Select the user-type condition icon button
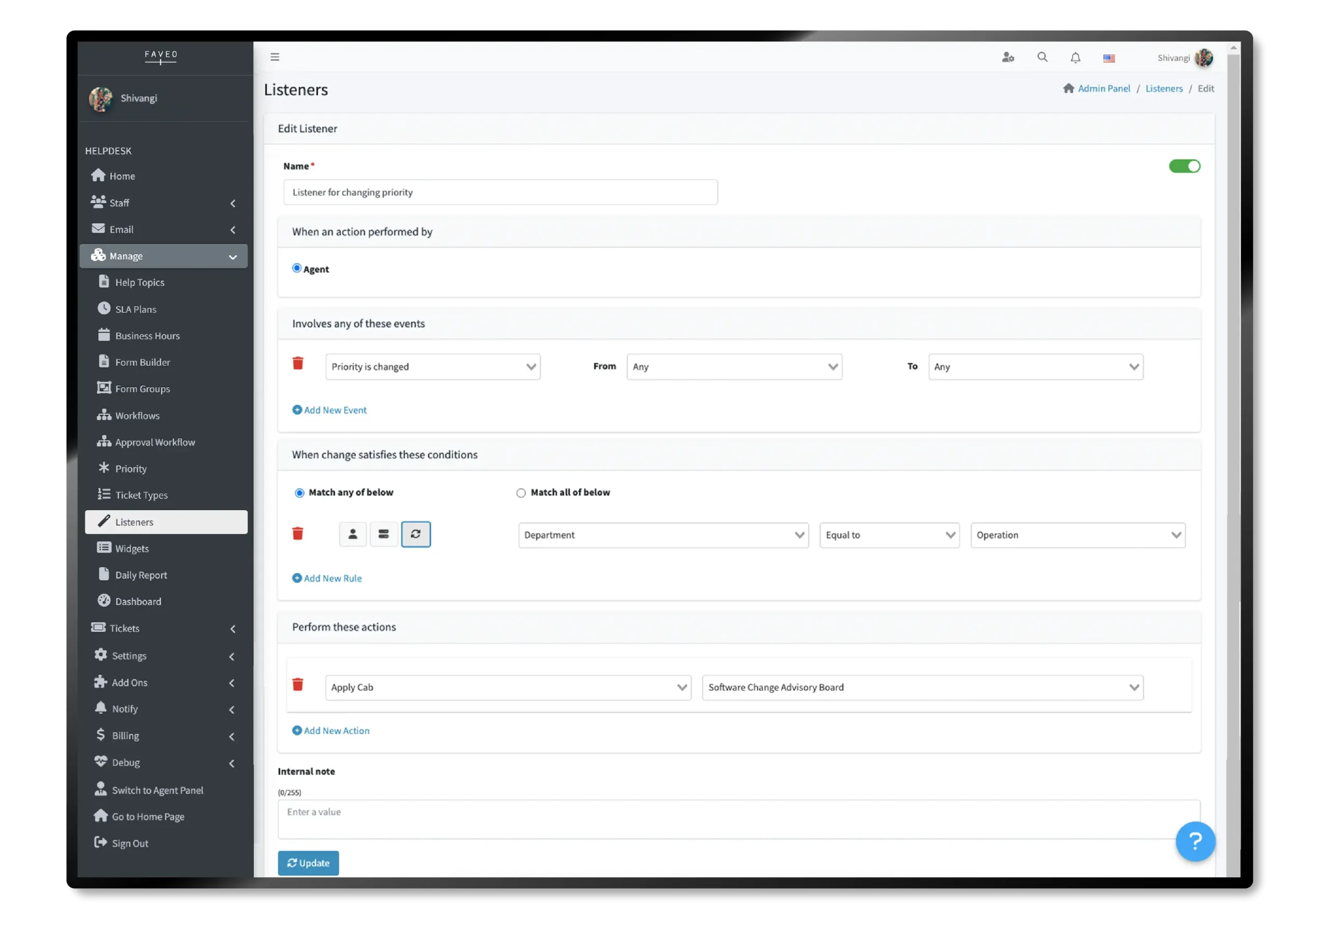The width and height of the screenshot is (1326, 930). pyautogui.click(x=353, y=534)
